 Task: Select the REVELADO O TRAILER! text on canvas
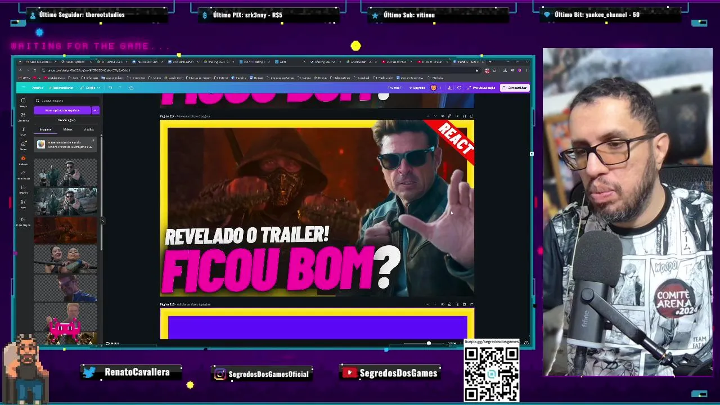click(x=246, y=236)
